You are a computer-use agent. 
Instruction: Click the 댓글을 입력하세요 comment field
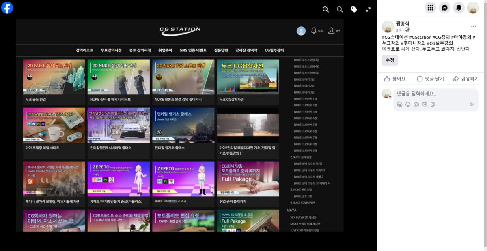tap(434, 94)
